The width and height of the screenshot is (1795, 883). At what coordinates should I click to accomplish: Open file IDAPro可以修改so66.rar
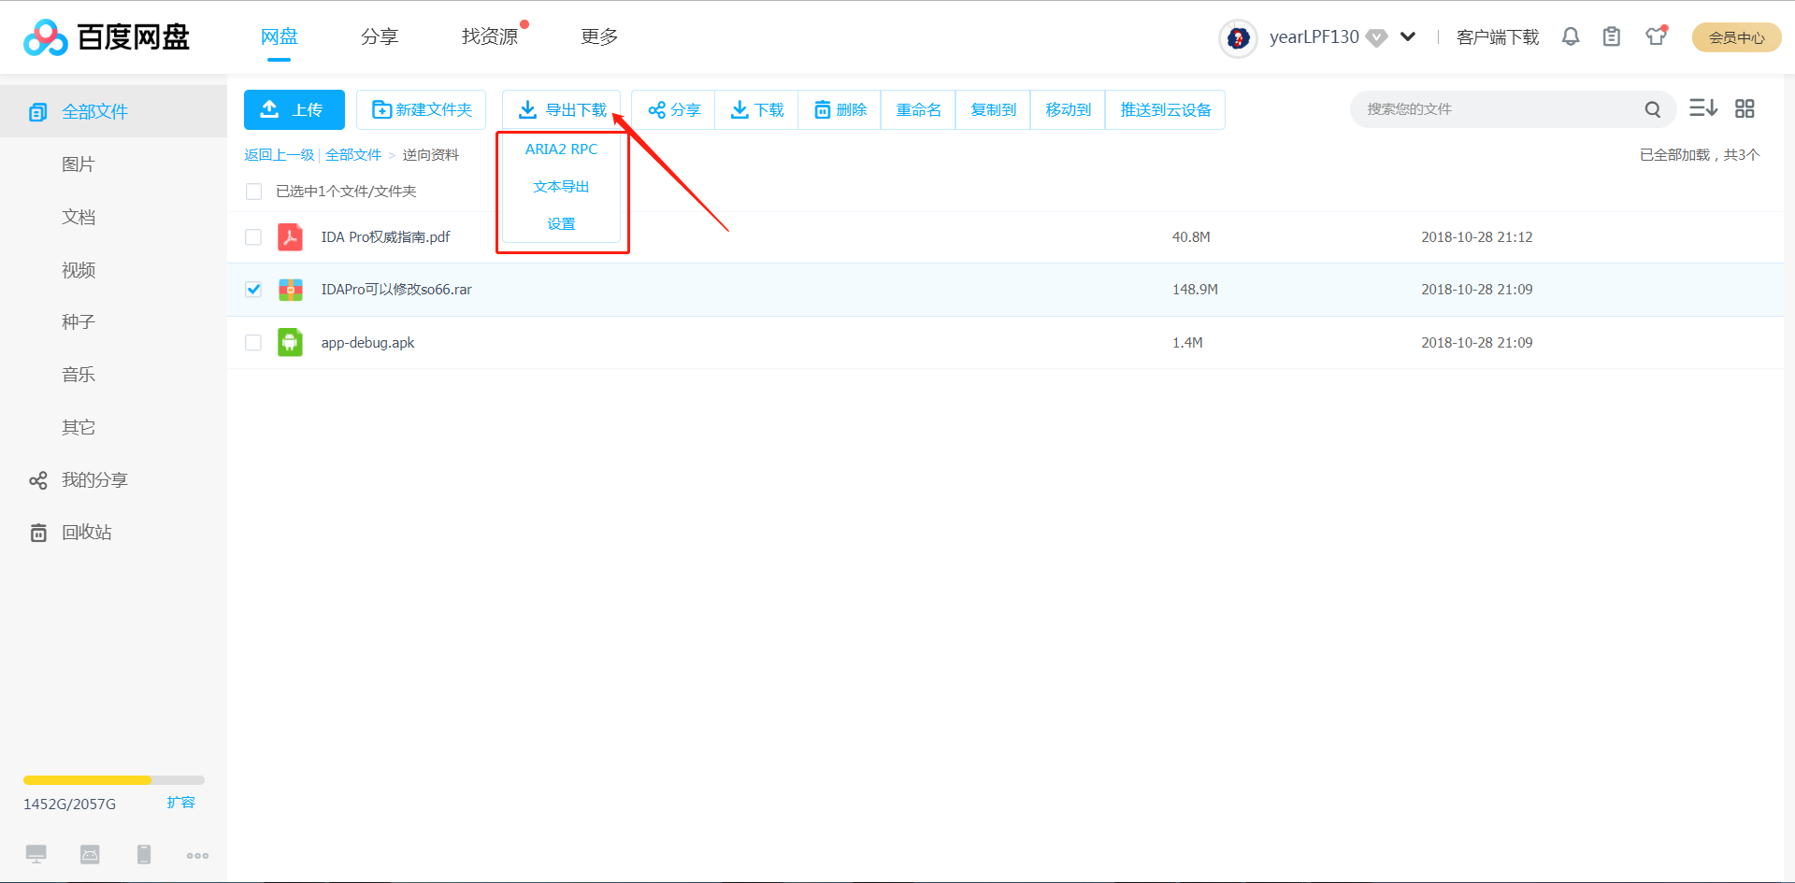[396, 290]
